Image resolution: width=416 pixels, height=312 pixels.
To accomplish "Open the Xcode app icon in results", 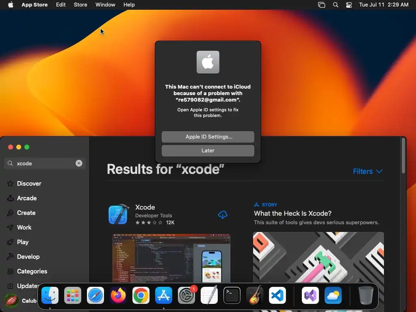I will pyautogui.click(x=119, y=214).
